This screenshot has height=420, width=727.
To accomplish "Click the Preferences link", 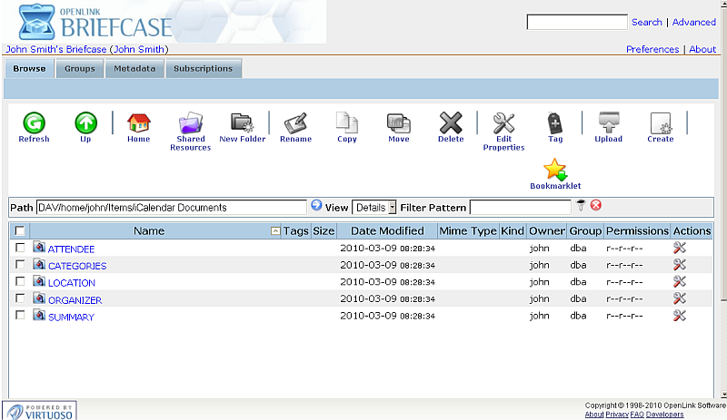I will coord(652,49).
